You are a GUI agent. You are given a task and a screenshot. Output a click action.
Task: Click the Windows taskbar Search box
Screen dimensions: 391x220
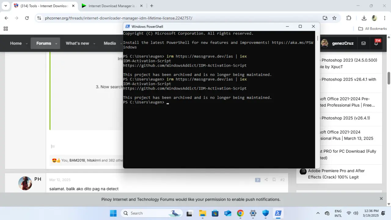(152, 213)
